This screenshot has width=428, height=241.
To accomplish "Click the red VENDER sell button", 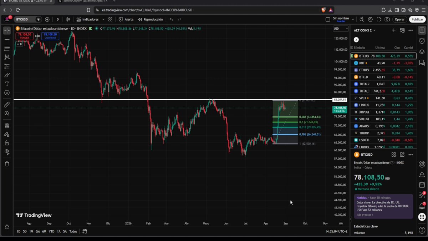I will [25, 36].
